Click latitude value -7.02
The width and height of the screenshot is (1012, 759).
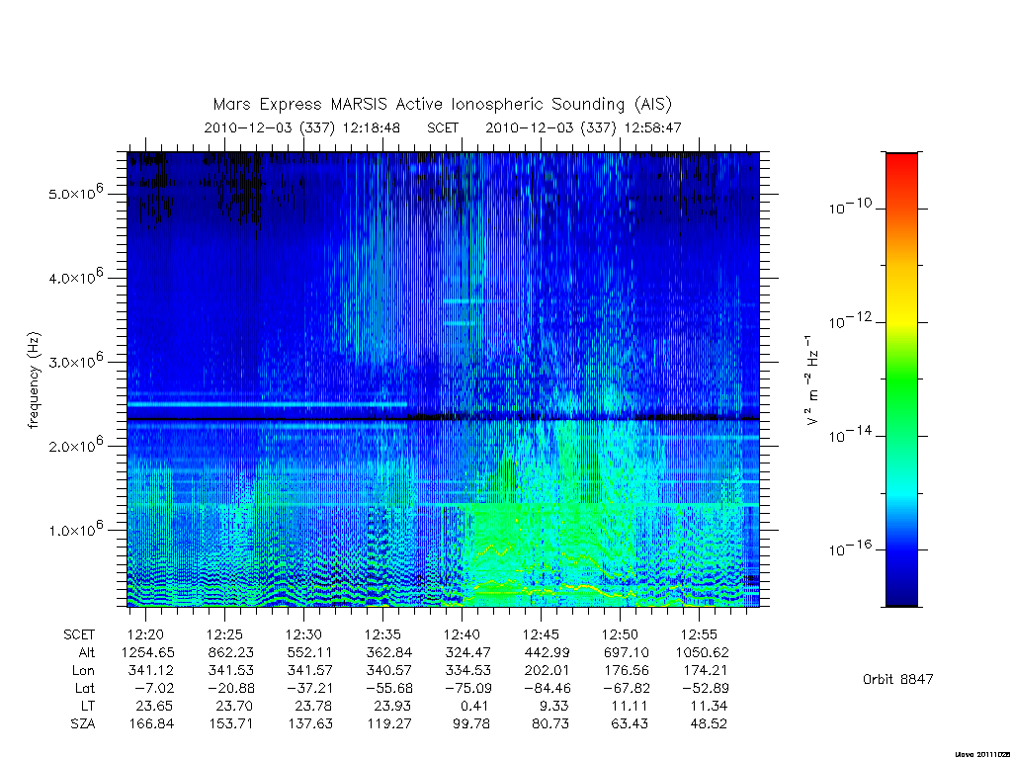click(x=154, y=688)
